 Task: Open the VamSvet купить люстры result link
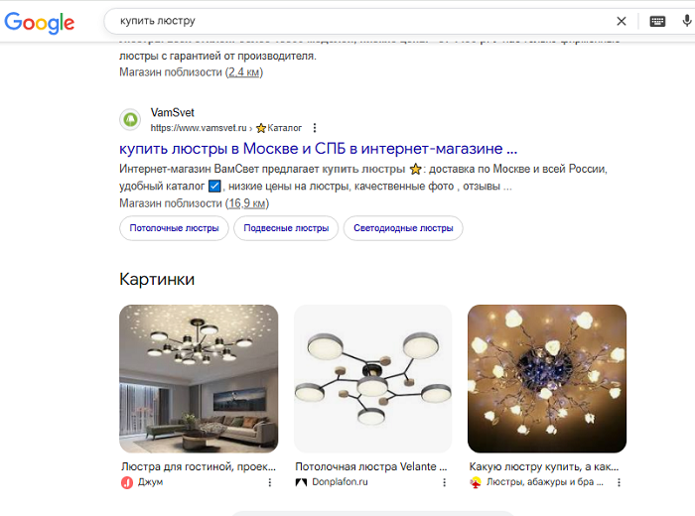click(318, 149)
